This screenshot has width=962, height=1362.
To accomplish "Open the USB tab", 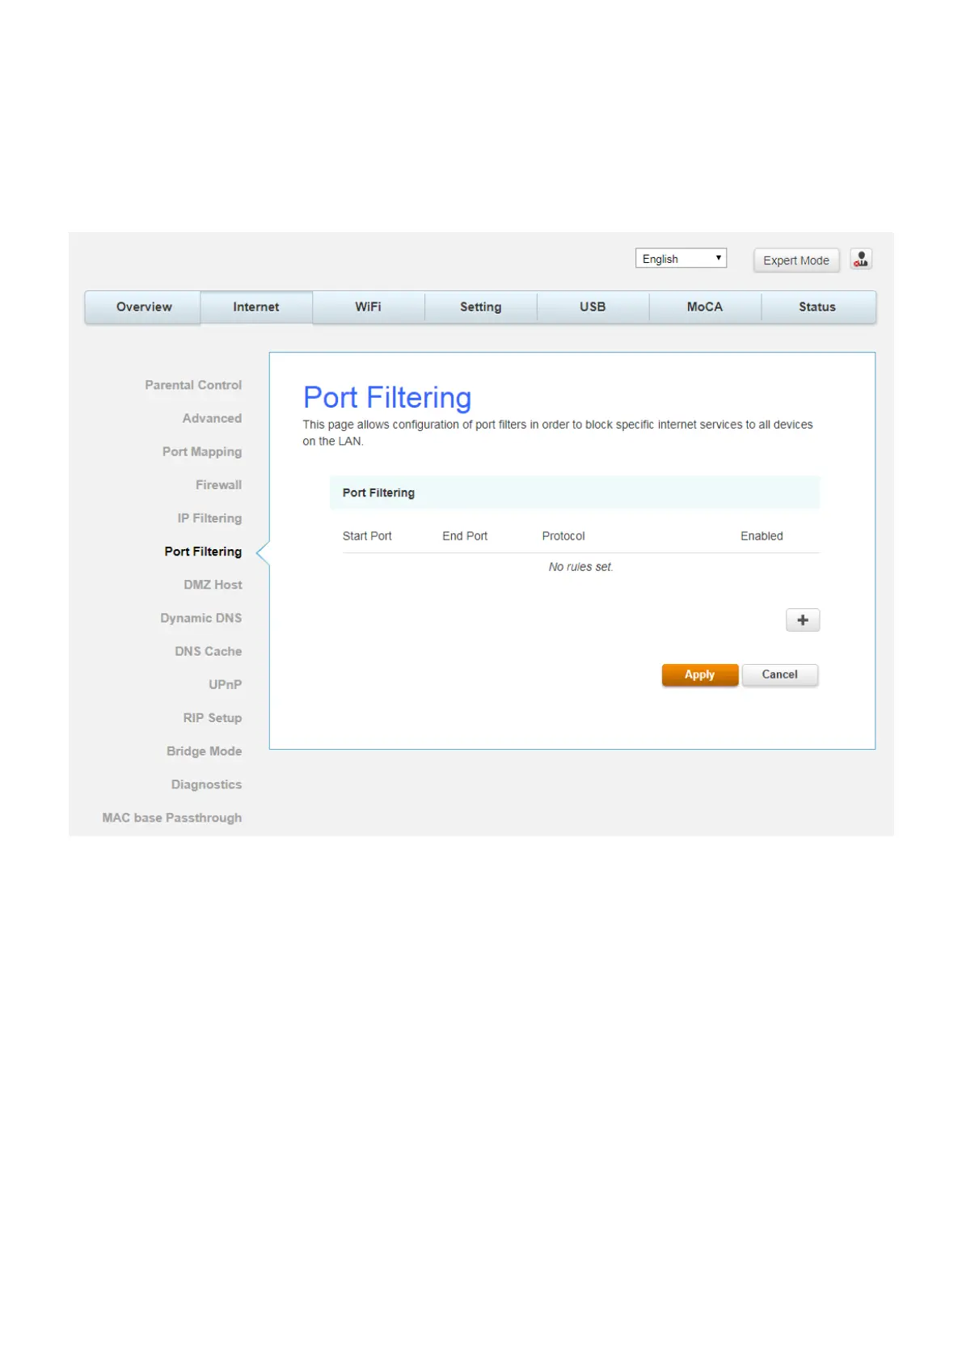I will coord(593,307).
